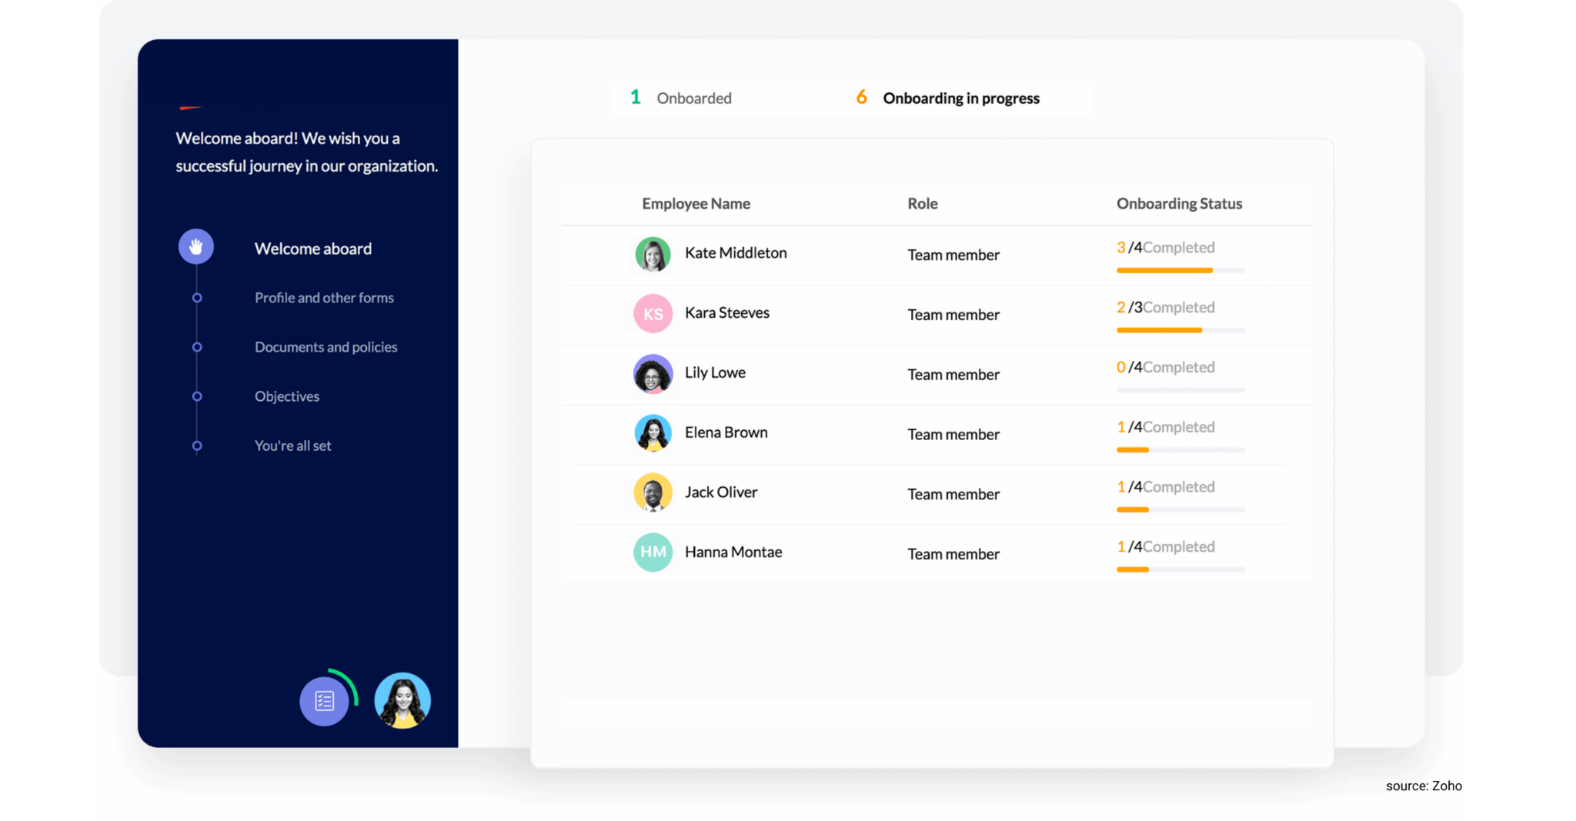This screenshot has width=1576, height=821.
Task: Click the user profile photo in the sidebar
Action: coord(402,700)
